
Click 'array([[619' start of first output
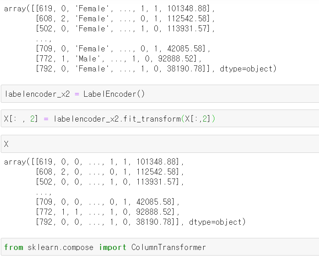pos(28,8)
